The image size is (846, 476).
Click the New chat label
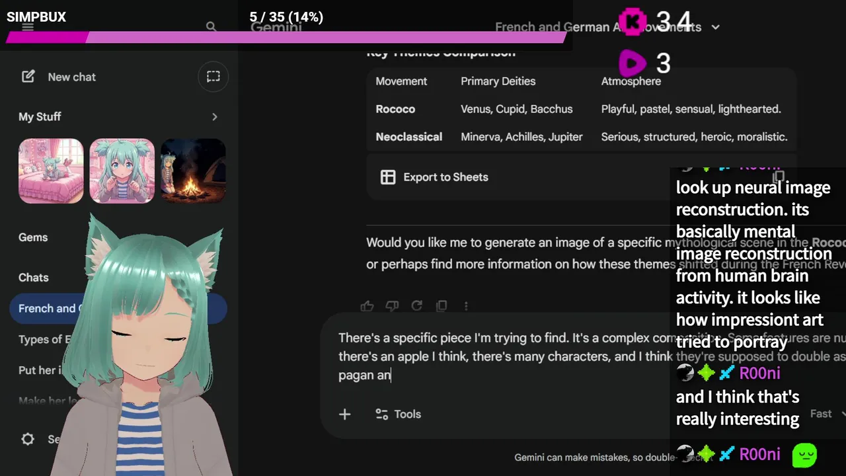pyautogui.click(x=71, y=77)
